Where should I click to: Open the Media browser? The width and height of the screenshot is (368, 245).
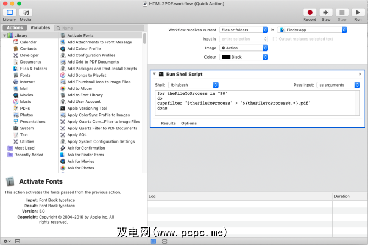point(26,13)
